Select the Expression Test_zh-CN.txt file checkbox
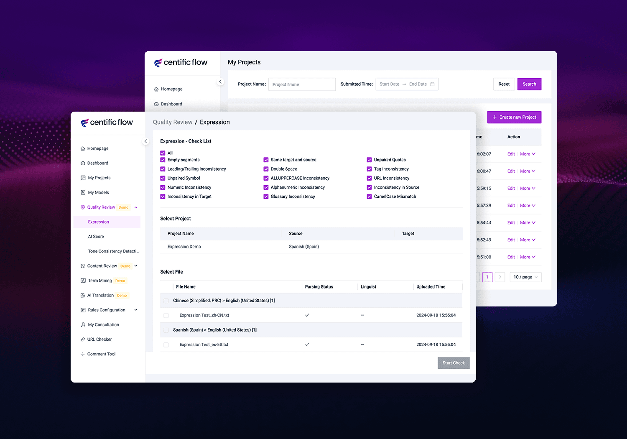627x439 pixels. (166, 315)
